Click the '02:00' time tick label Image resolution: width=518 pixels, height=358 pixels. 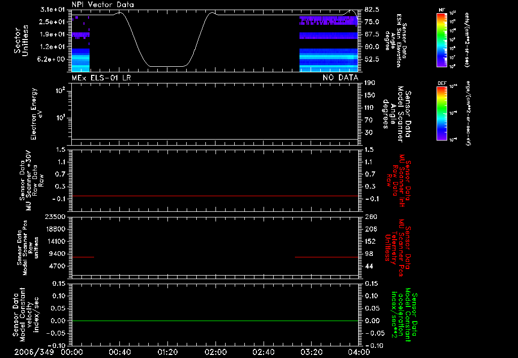[x=215, y=352]
